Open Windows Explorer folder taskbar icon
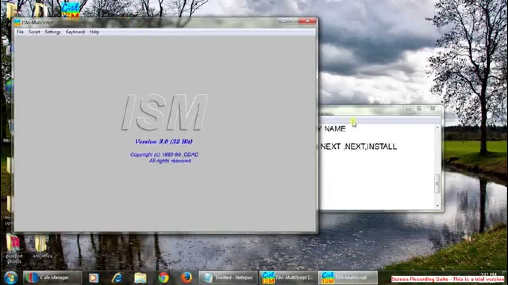The height and width of the screenshot is (285, 508). 140,277
